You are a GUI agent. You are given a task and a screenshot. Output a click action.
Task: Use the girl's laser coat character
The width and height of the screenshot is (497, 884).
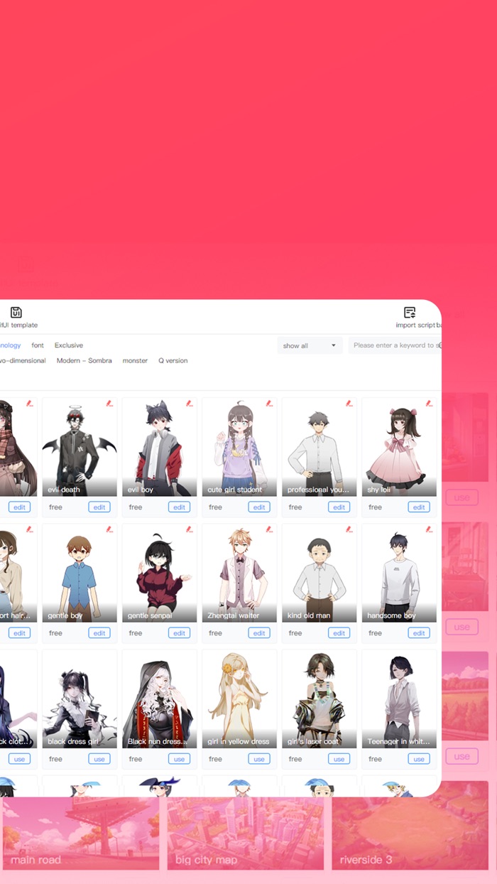339,759
